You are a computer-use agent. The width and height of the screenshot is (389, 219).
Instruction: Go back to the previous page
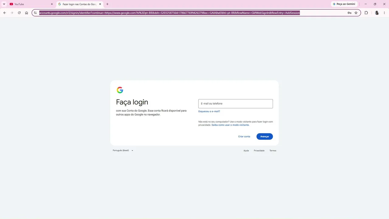pyautogui.click(x=5, y=13)
